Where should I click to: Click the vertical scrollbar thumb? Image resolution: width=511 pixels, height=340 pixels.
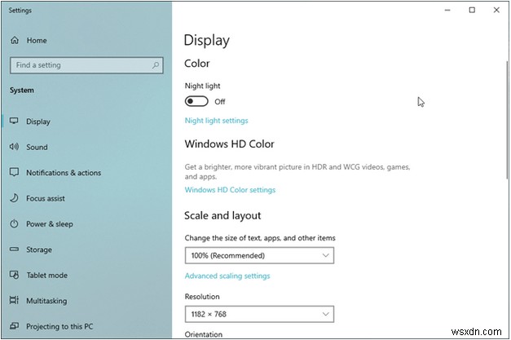[x=507, y=120]
